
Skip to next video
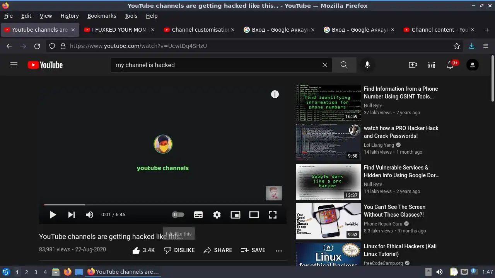tap(72, 215)
